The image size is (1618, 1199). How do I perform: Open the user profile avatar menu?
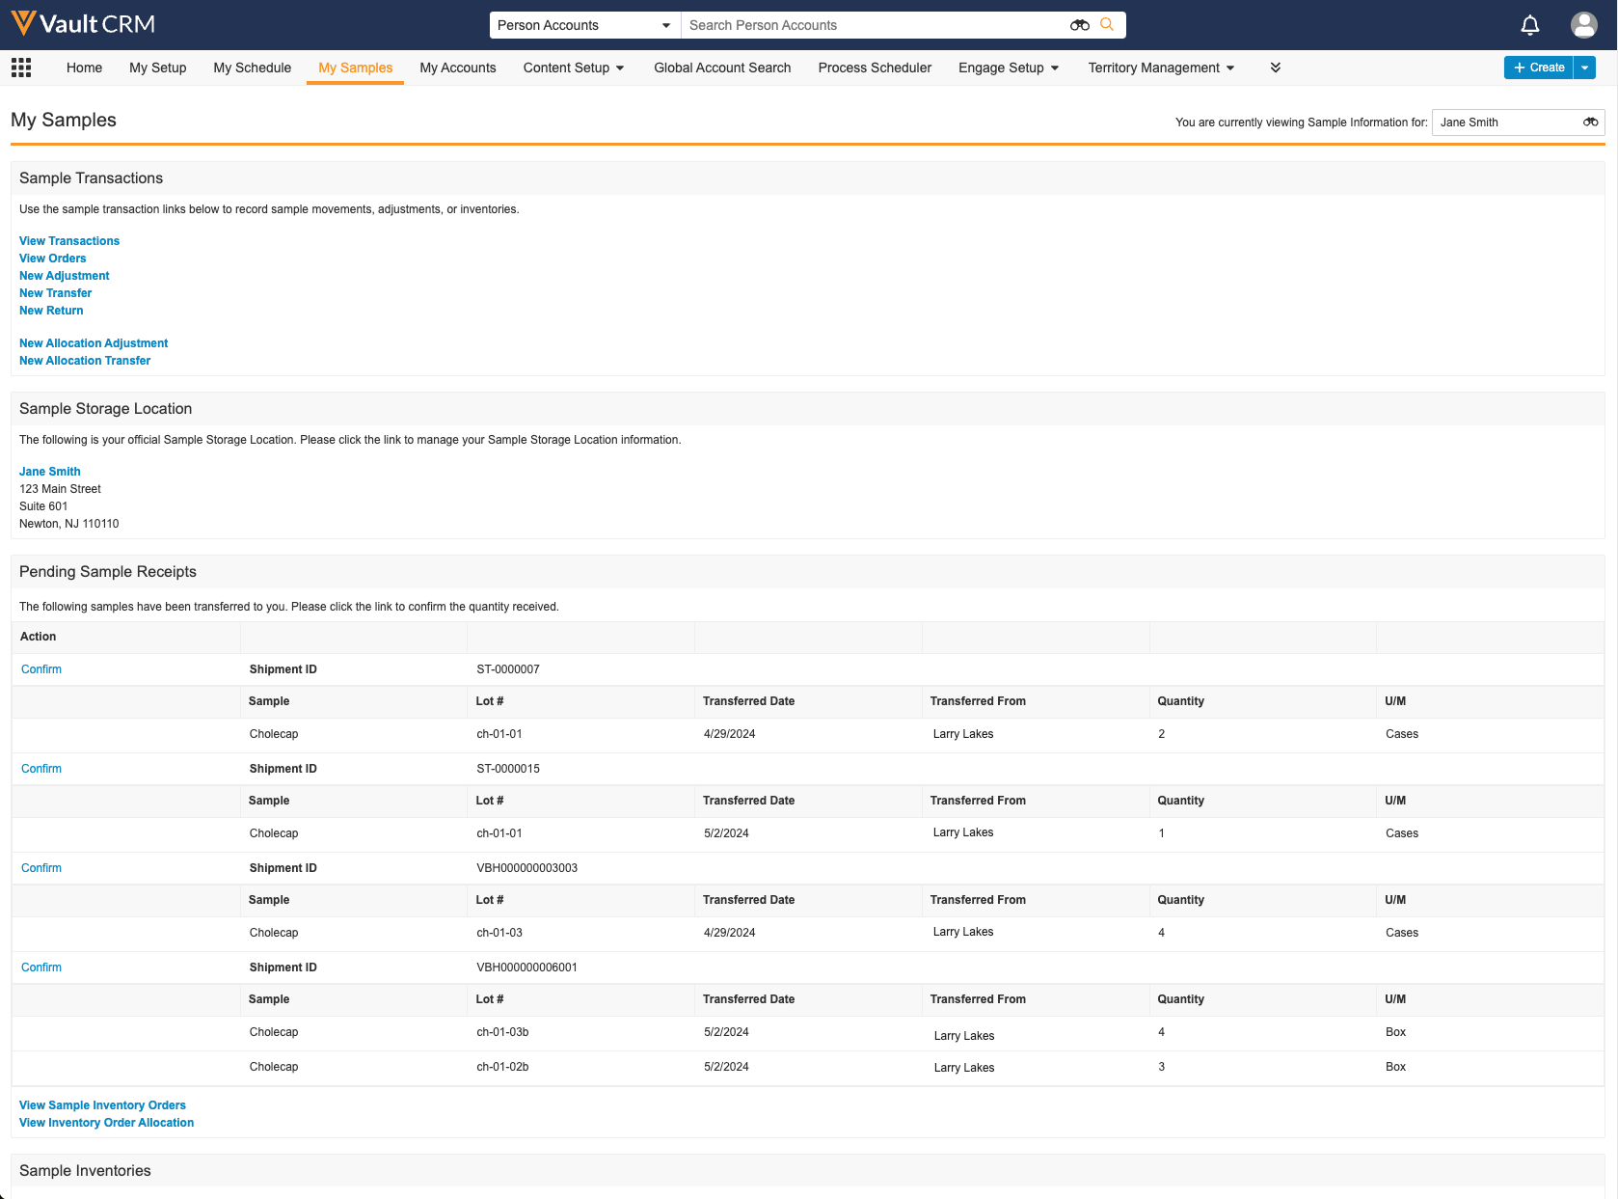[x=1583, y=25]
